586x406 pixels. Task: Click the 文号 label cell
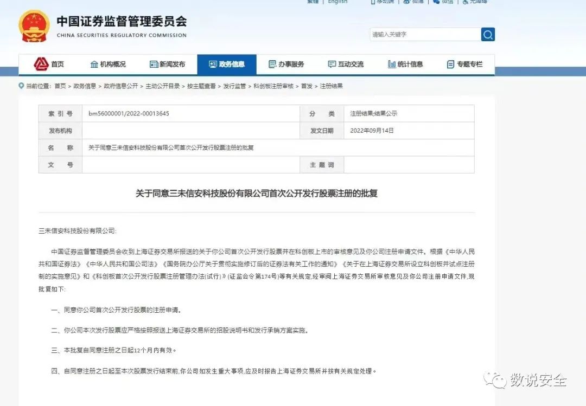click(x=61, y=165)
